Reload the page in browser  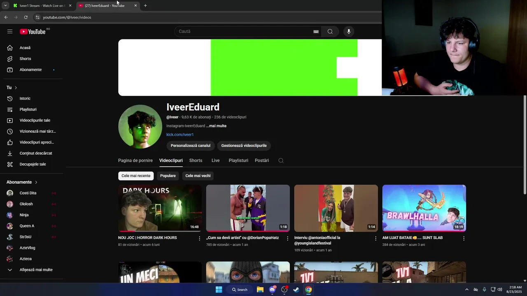click(x=26, y=17)
